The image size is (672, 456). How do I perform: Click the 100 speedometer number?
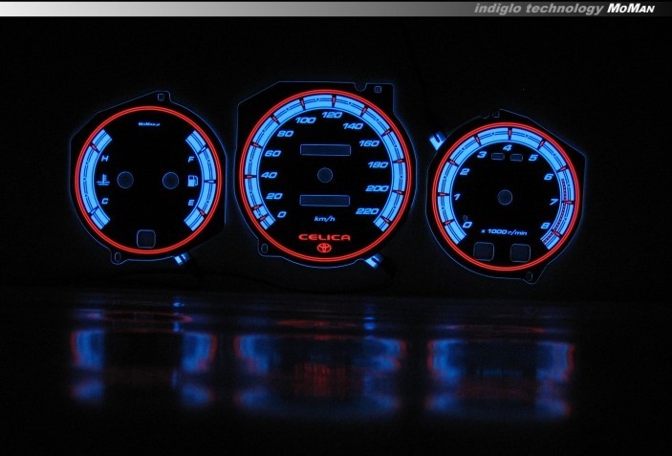pos(306,120)
